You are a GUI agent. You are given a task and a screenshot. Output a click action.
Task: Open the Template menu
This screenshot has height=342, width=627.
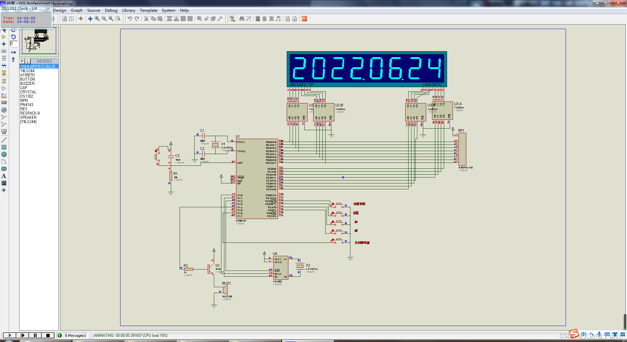click(149, 10)
